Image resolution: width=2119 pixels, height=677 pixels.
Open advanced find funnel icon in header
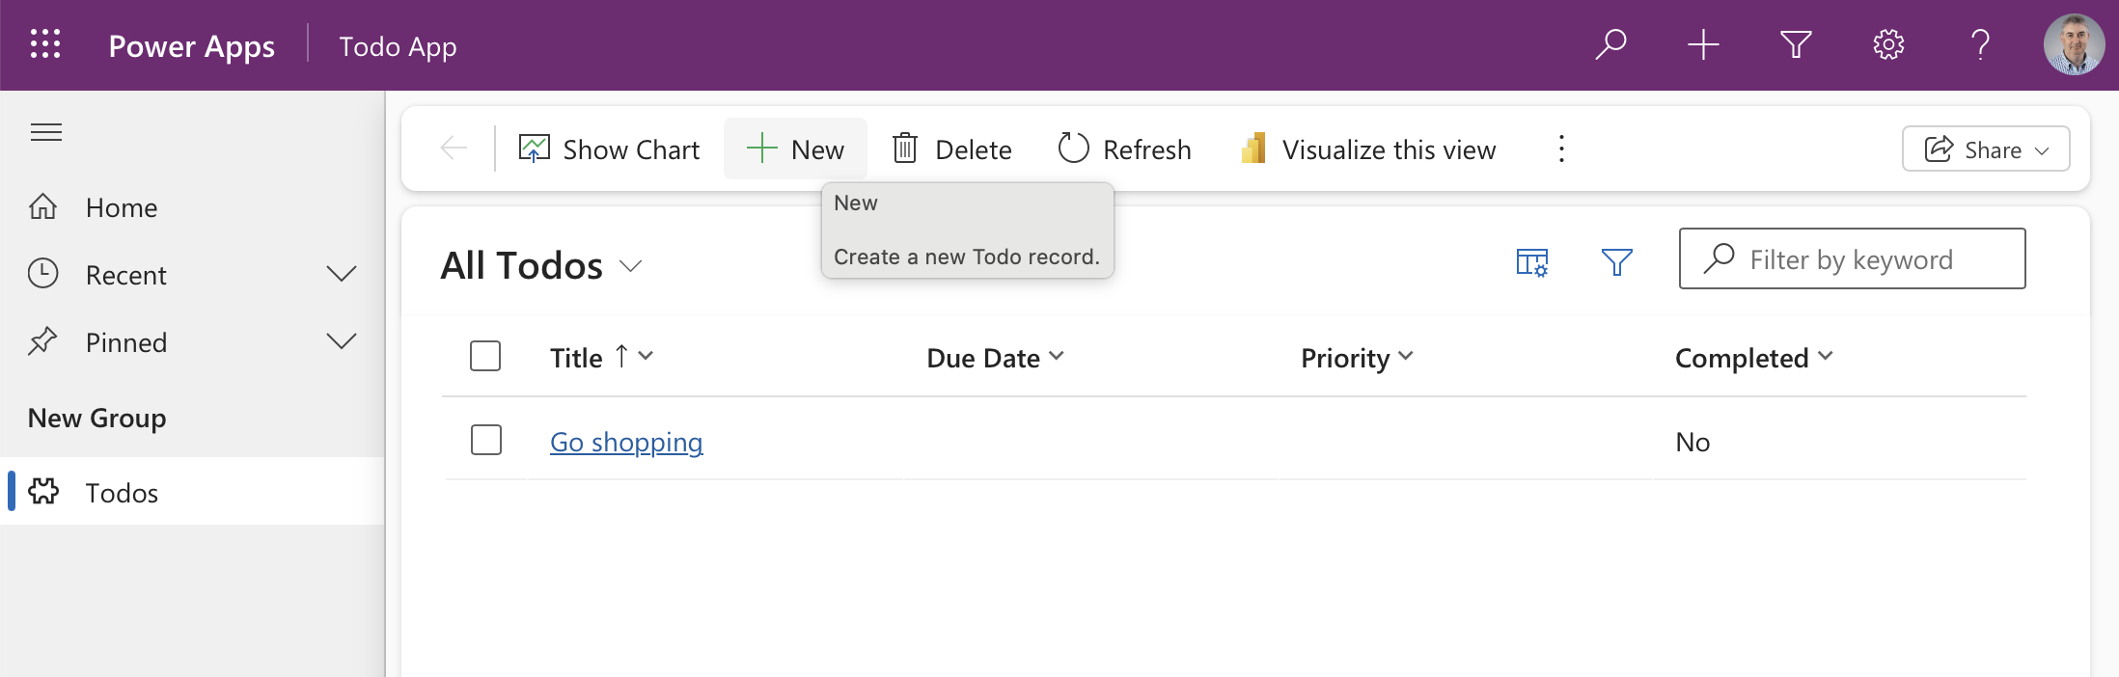click(1796, 44)
